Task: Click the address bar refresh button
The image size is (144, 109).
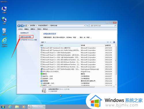Action: click(87, 26)
